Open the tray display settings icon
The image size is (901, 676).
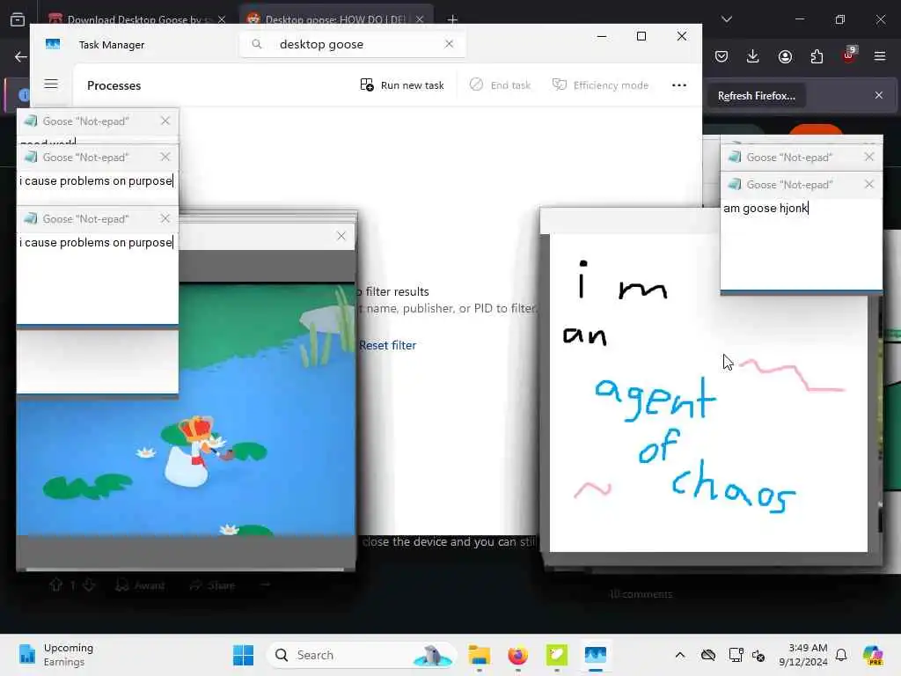(x=736, y=655)
